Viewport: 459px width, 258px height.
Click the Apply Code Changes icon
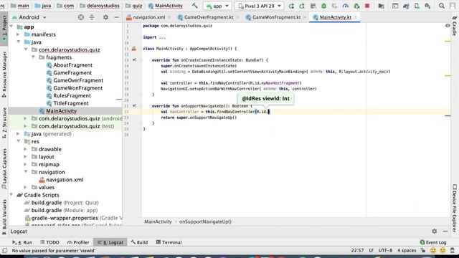[302, 6]
